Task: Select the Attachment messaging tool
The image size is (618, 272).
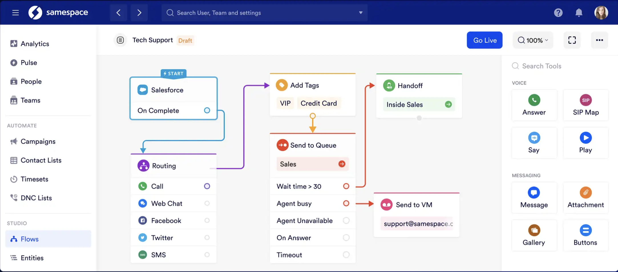Action: pos(585,197)
